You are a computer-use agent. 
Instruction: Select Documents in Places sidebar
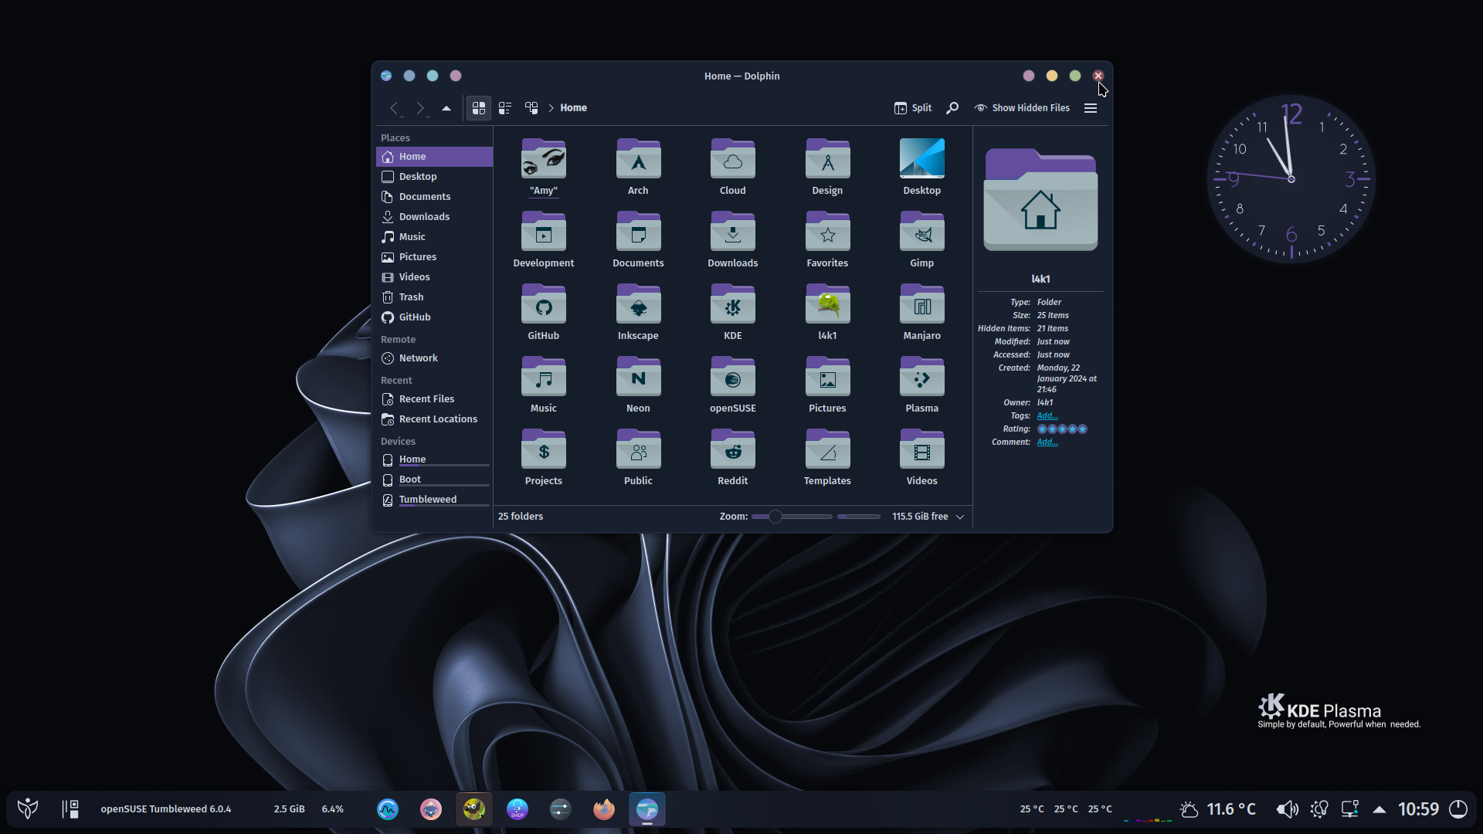pyautogui.click(x=434, y=196)
